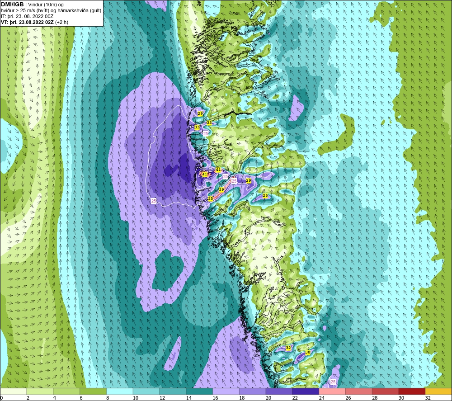Select the 30–32 m/s dark red legend swatch
This screenshot has width=452, height=401.
[x=412, y=391]
